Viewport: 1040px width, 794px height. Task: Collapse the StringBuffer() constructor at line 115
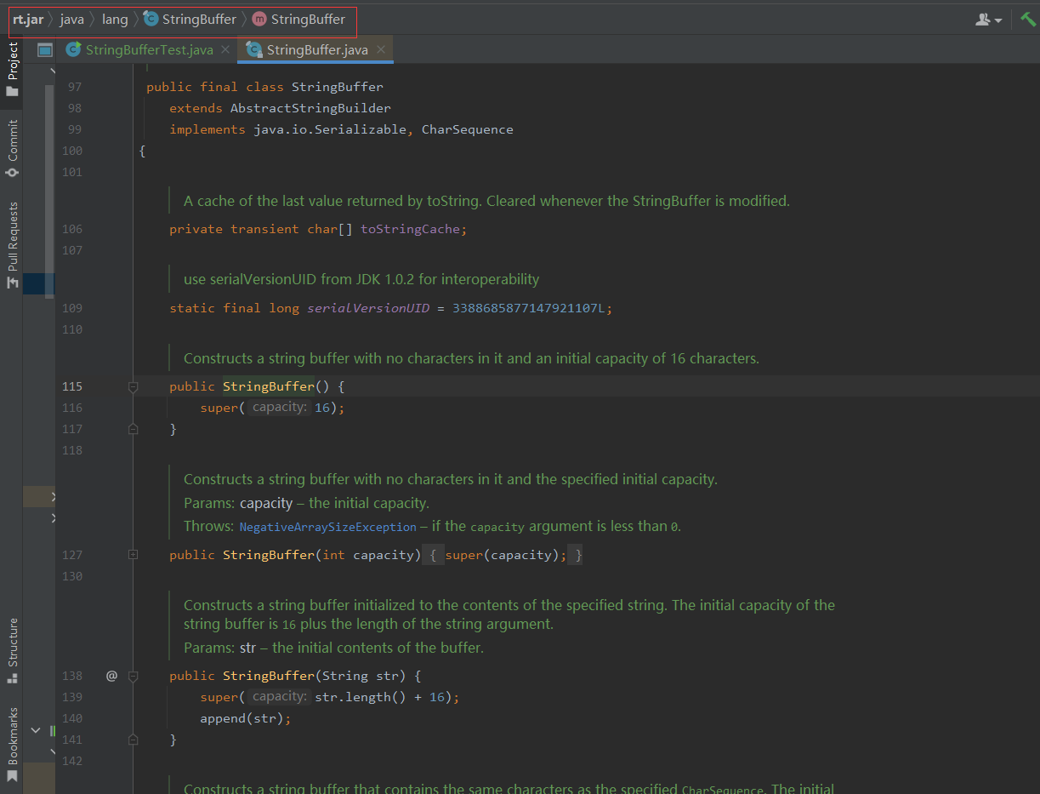pos(133,387)
